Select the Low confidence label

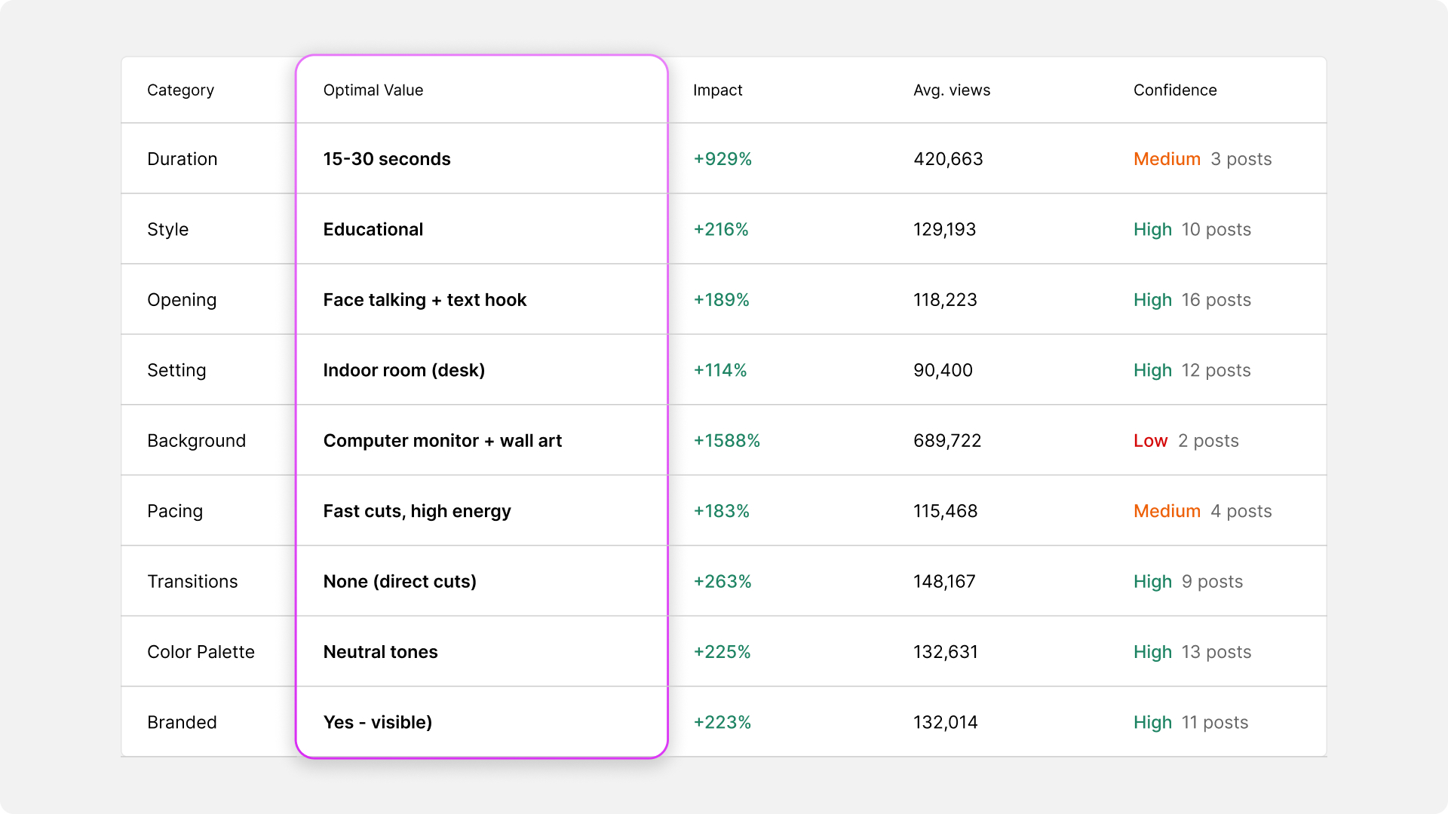tap(1150, 441)
